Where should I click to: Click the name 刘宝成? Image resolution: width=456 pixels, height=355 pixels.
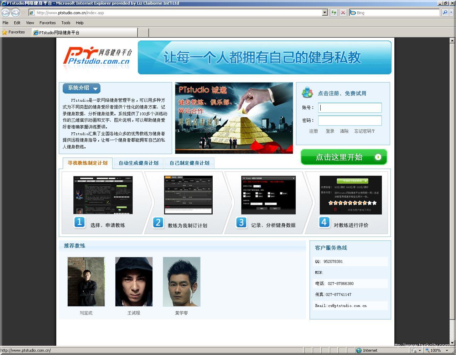[86, 313]
